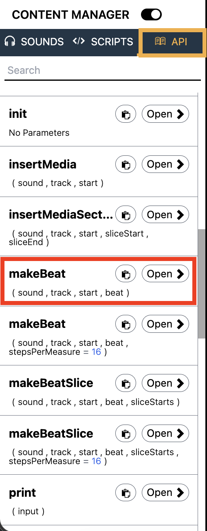Click paste icon beside first makeBeatSlice
207x531 pixels.
point(126,383)
